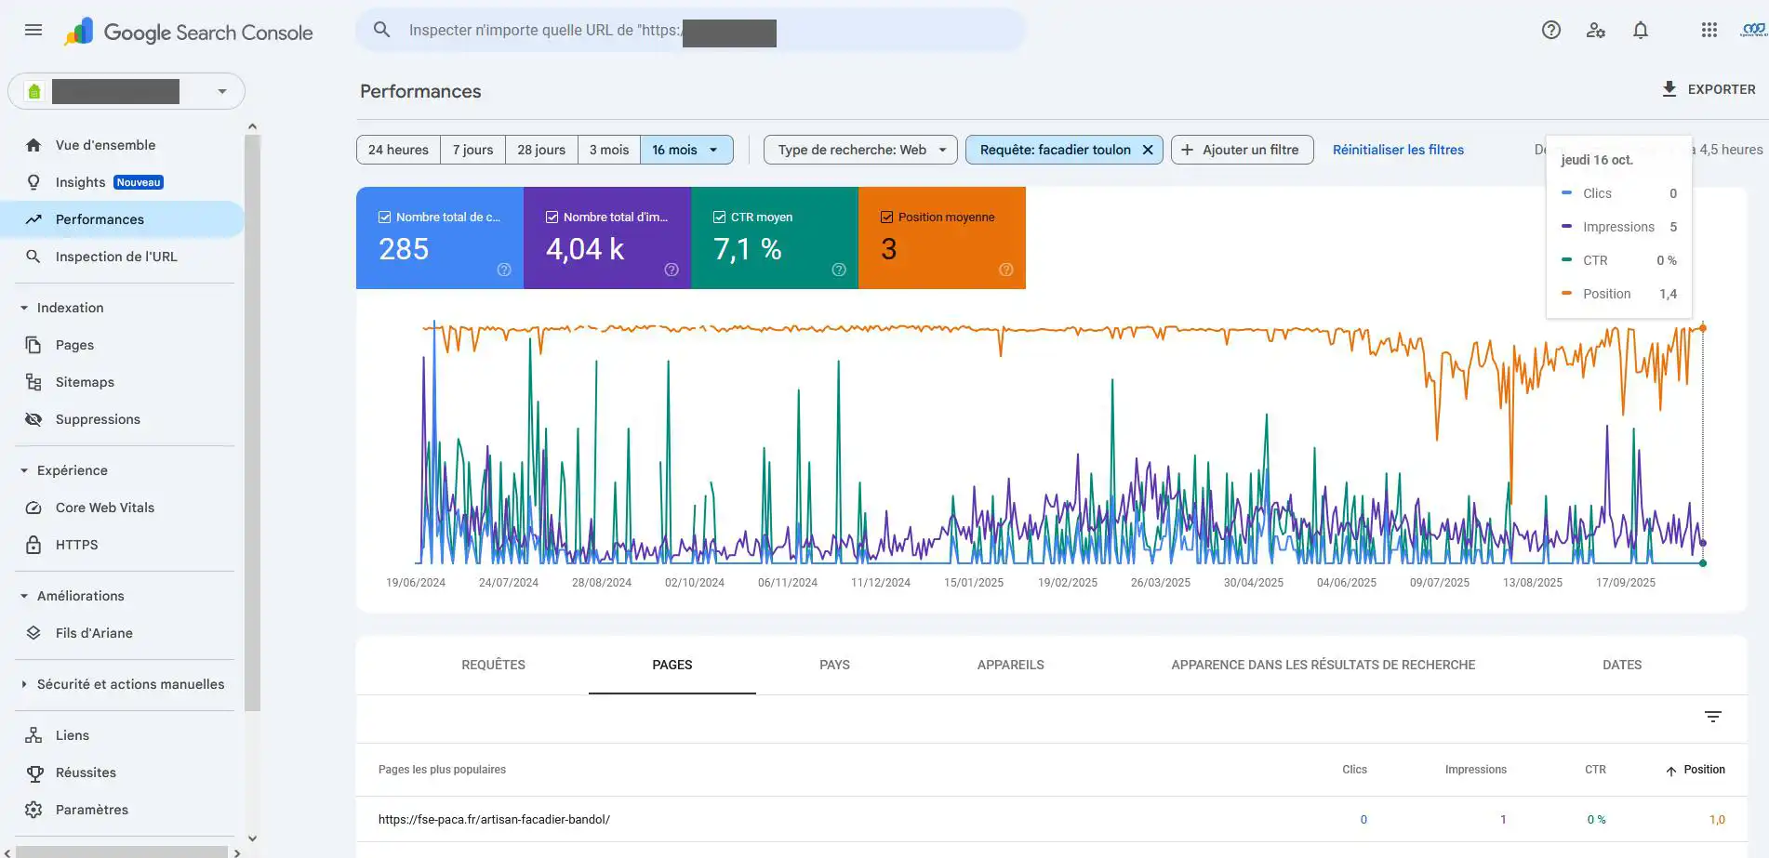1769x858 pixels.
Task: Click the table filter rows icon
Action: pyautogui.click(x=1712, y=717)
